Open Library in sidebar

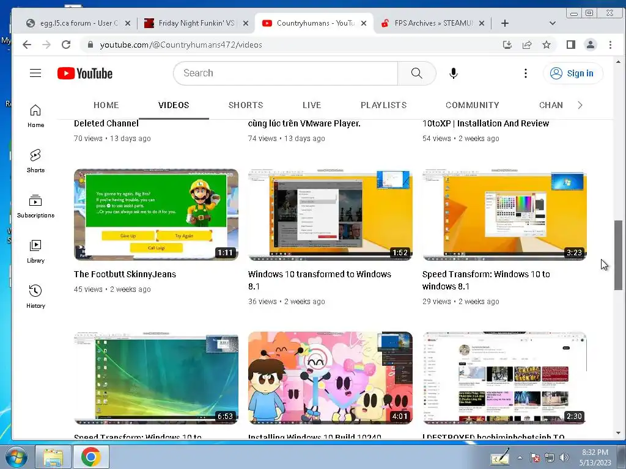click(x=35, y=251)
